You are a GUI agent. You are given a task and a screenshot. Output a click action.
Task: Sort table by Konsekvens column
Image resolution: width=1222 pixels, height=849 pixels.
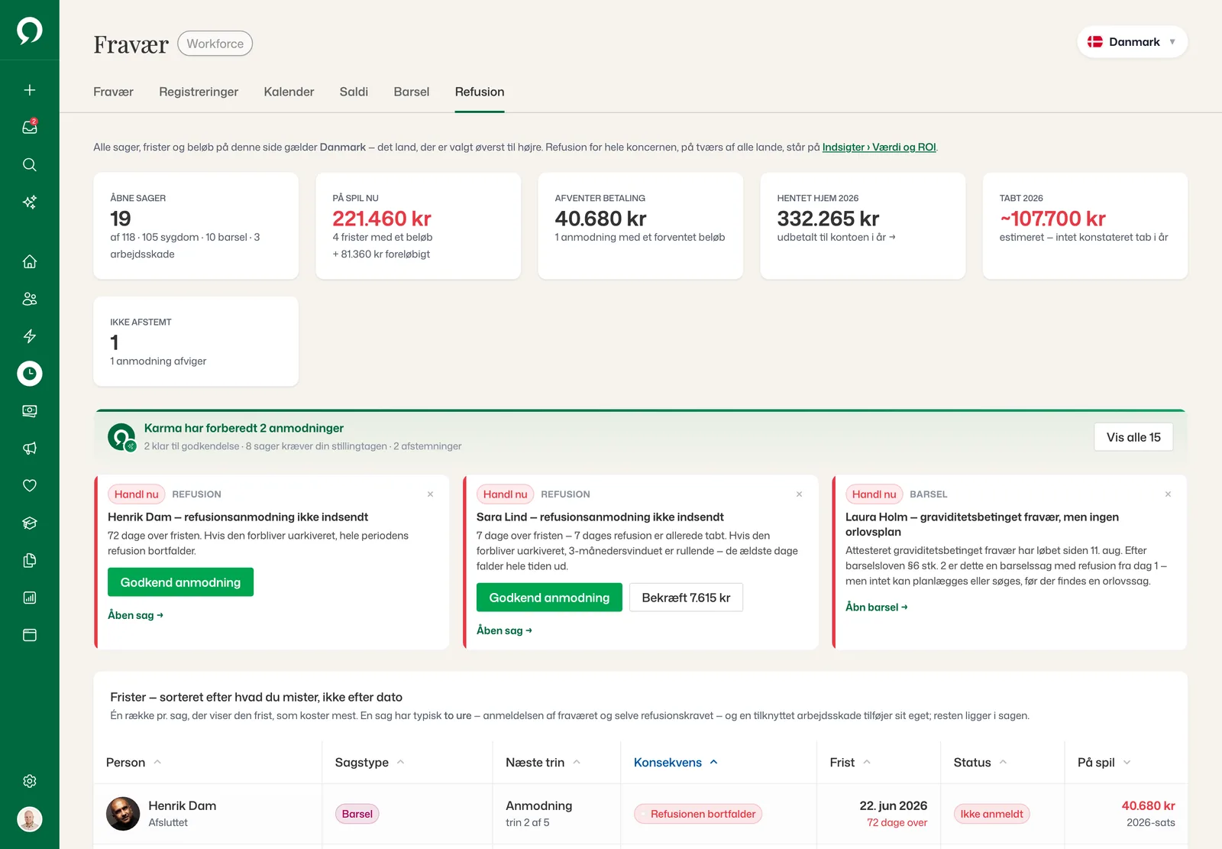(676, 763)
